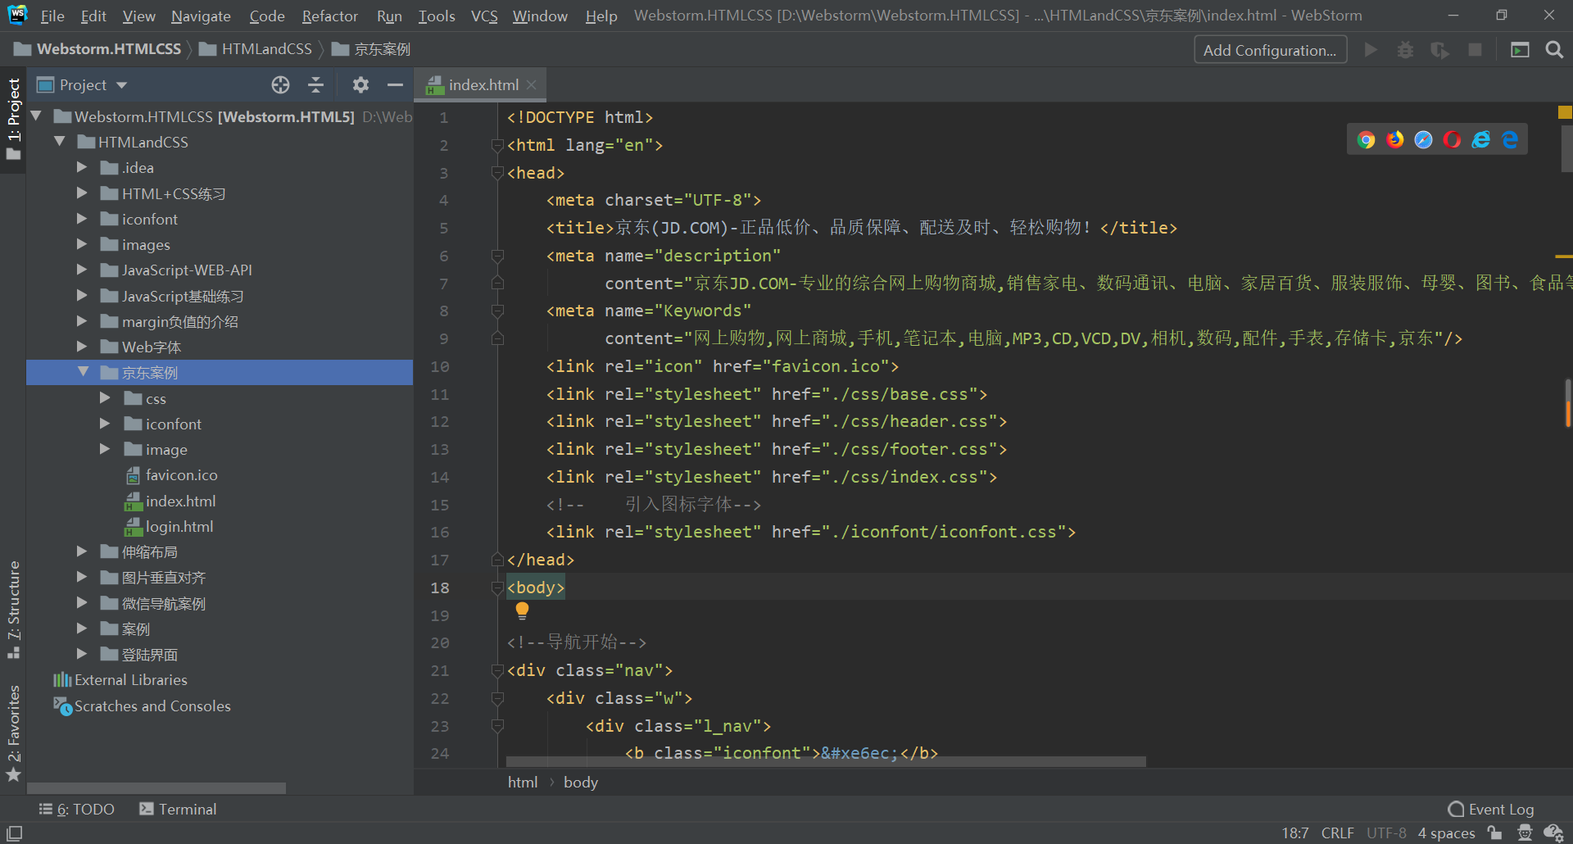Click the read-only lock icon in status bar
This screenshot has width=1573, height=844.
coord(1494,833)
